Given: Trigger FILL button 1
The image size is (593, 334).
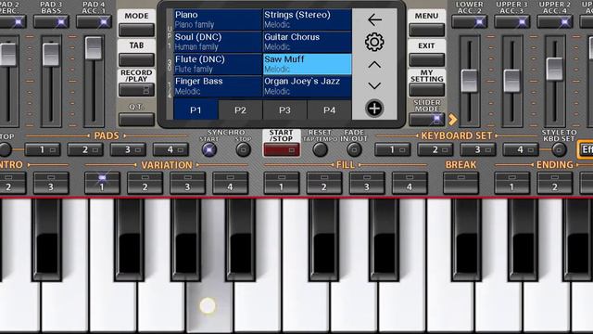Looking at the screenshot, I should pos(282,183).
